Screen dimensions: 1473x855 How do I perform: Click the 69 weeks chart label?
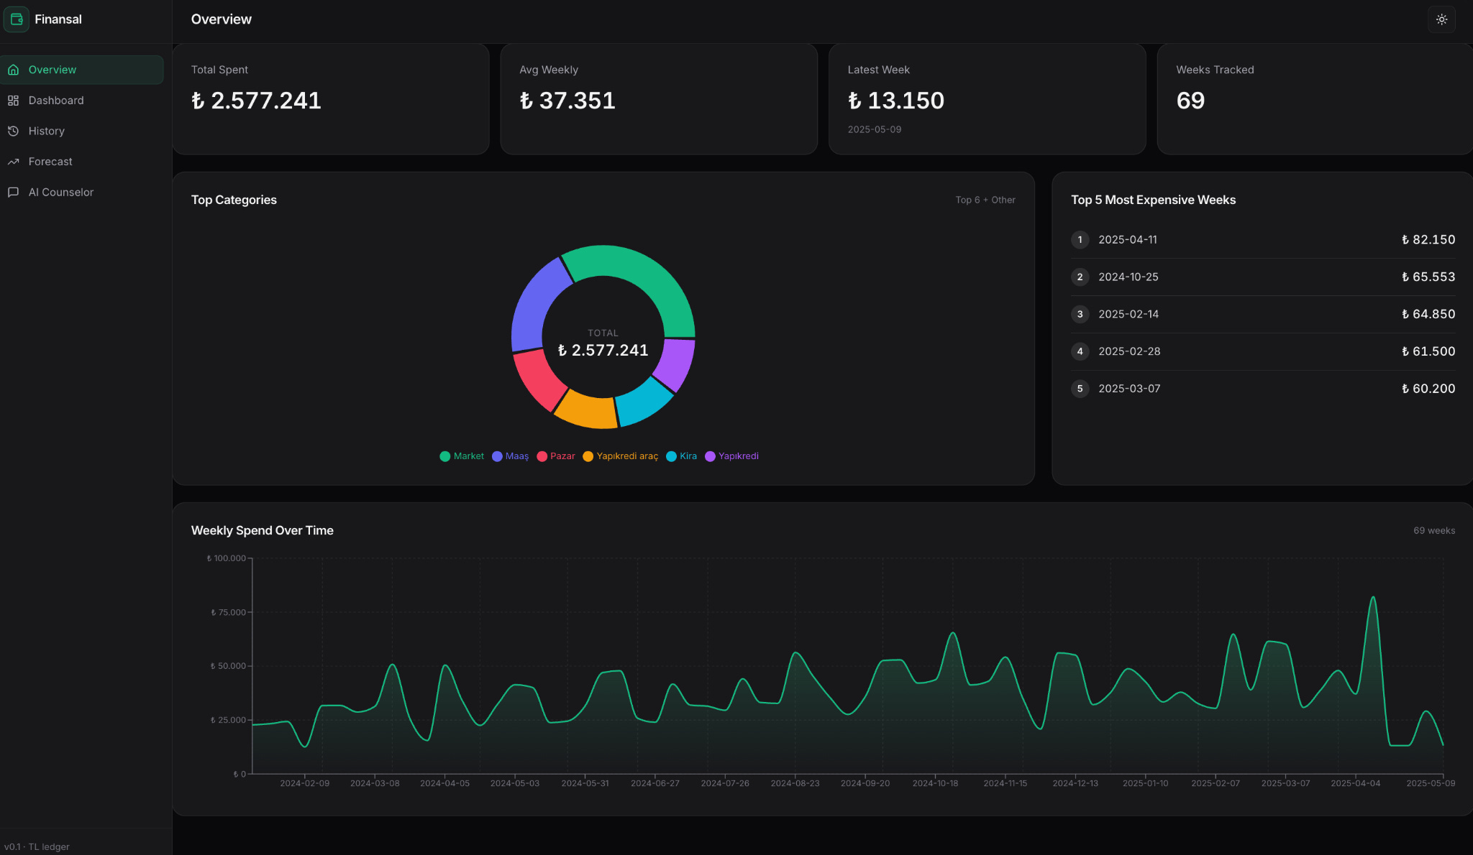click(1433, 530)
